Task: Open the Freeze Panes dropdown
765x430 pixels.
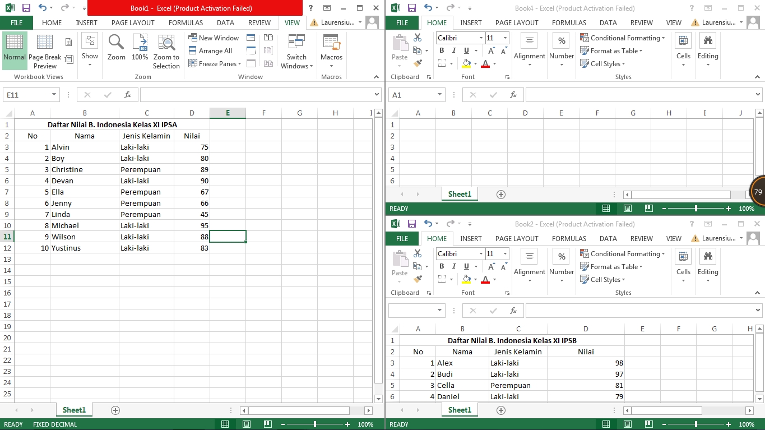Action: pos(215,63)
